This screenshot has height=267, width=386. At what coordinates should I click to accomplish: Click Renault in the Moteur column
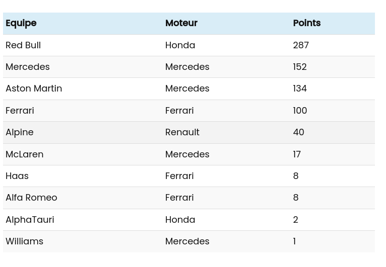[x=182, y=132]
